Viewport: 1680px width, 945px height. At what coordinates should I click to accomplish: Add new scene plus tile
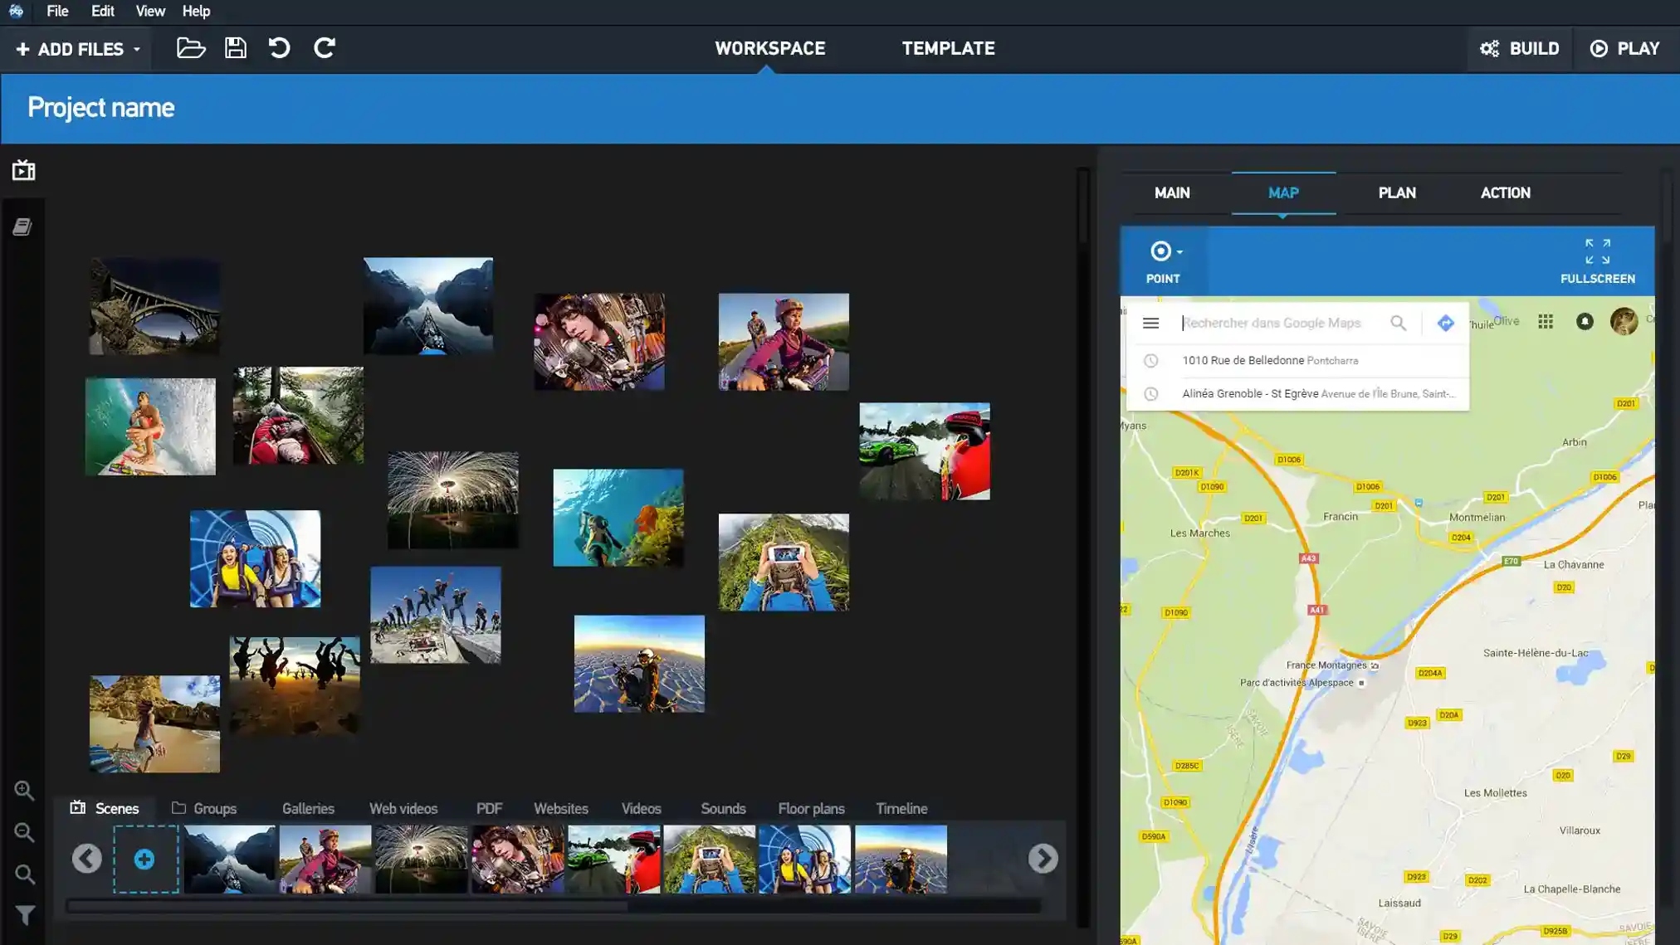pos(145,859)
